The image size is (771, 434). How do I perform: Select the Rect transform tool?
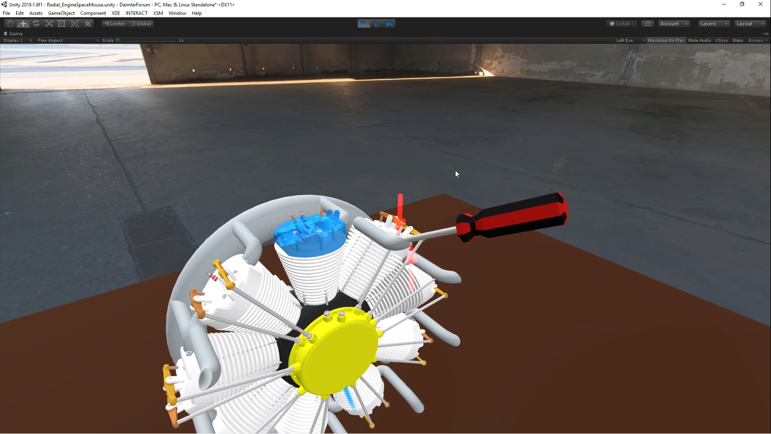coord(62,23)
